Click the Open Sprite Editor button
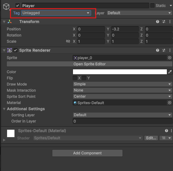173x171 pixels. pyautogui.click(x=90, y=64)
